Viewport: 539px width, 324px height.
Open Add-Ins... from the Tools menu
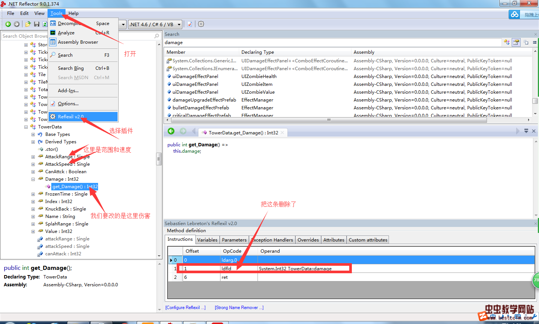coord(83,91)
